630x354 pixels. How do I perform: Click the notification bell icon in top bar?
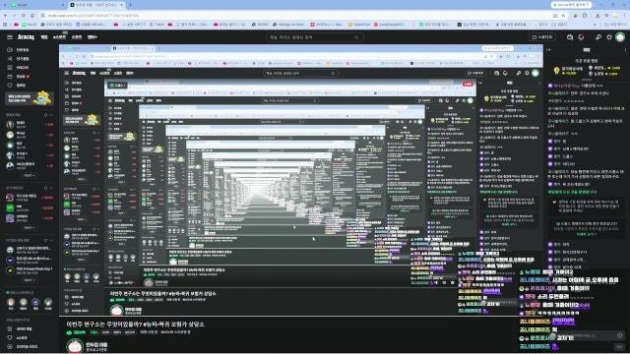pyautogui.click(x=581, y=37)
